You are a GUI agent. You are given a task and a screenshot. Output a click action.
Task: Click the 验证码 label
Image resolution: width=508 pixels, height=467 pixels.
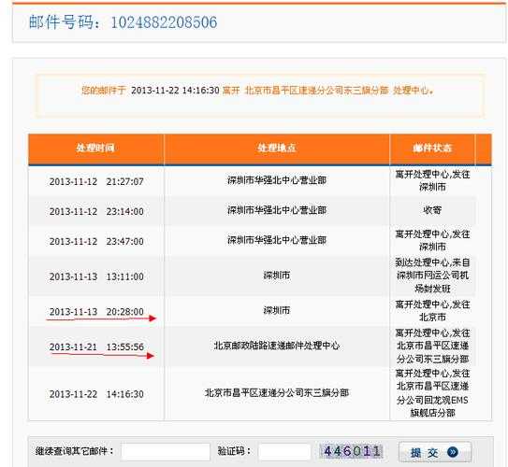[x=234, y=450]
